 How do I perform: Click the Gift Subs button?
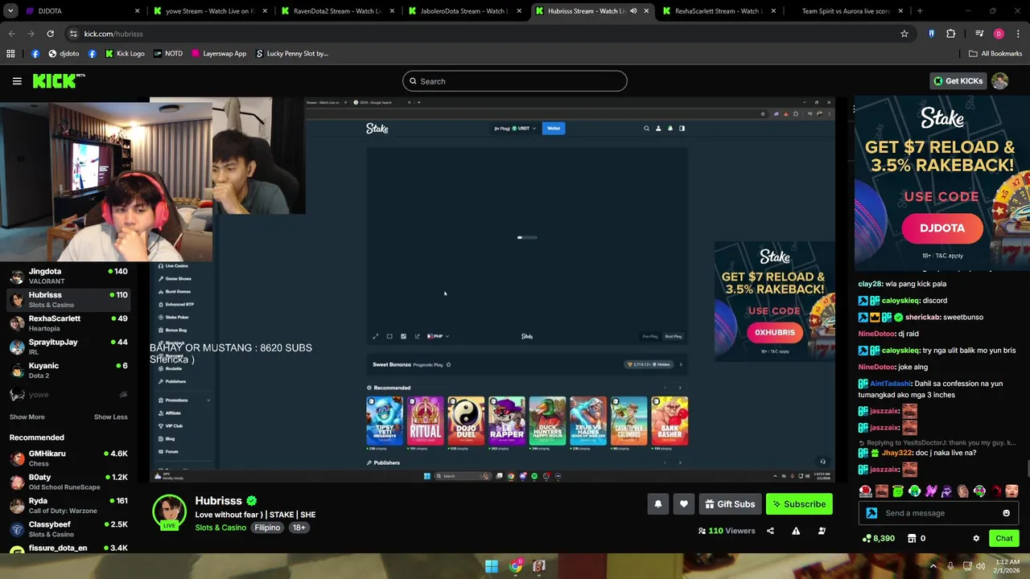coord(730,504)
